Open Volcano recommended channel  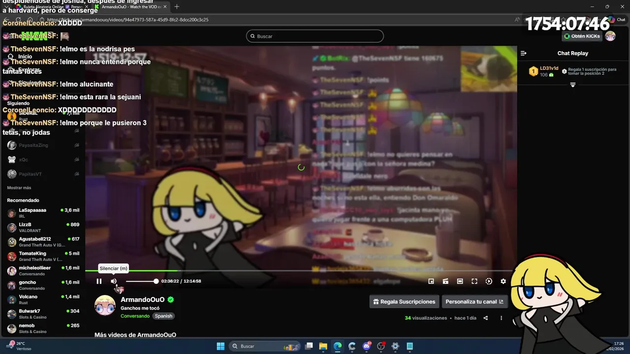point(43,299)
